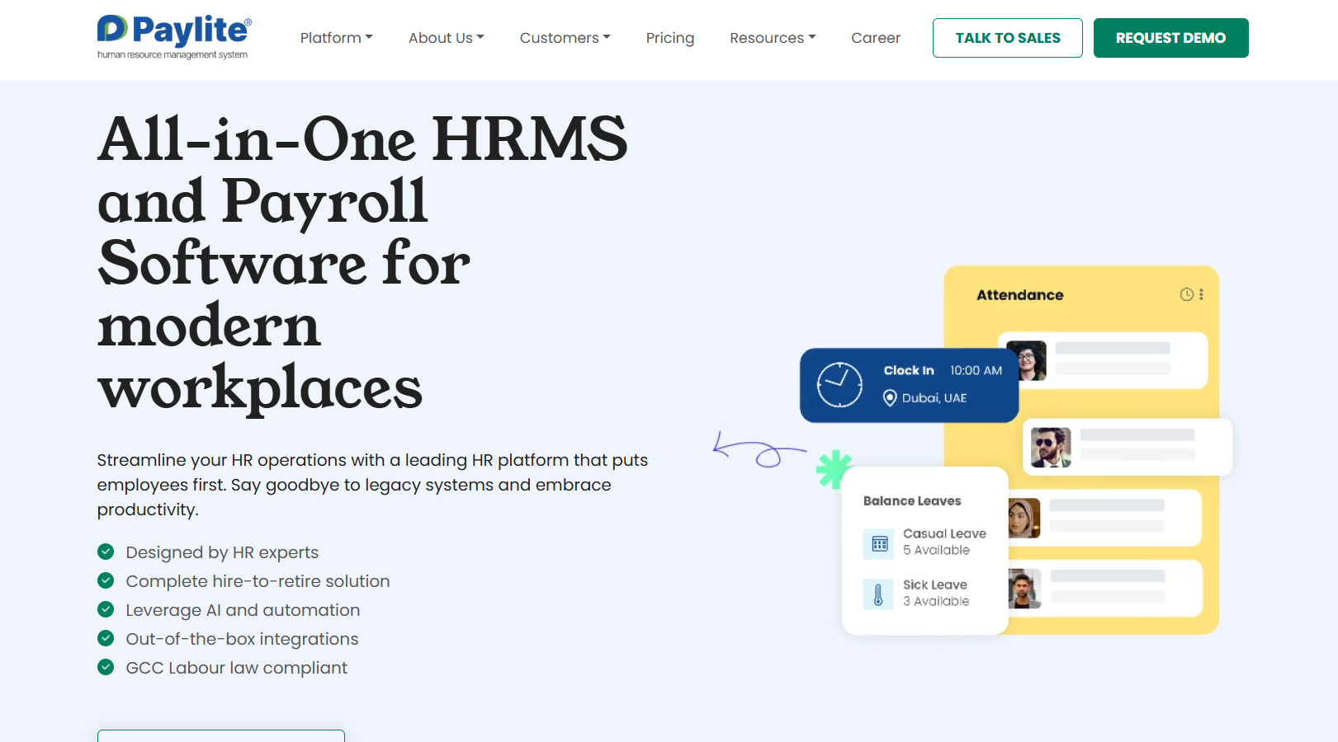This screenshot has width=1338, height=742.
Task: Expand the Platform dropdown menu
Action: (x=337, y=38)
